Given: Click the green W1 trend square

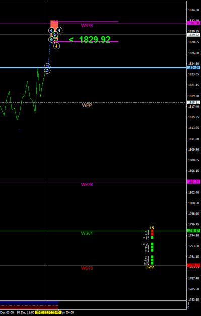Looking at the screenshot, I should pos(152,260).
